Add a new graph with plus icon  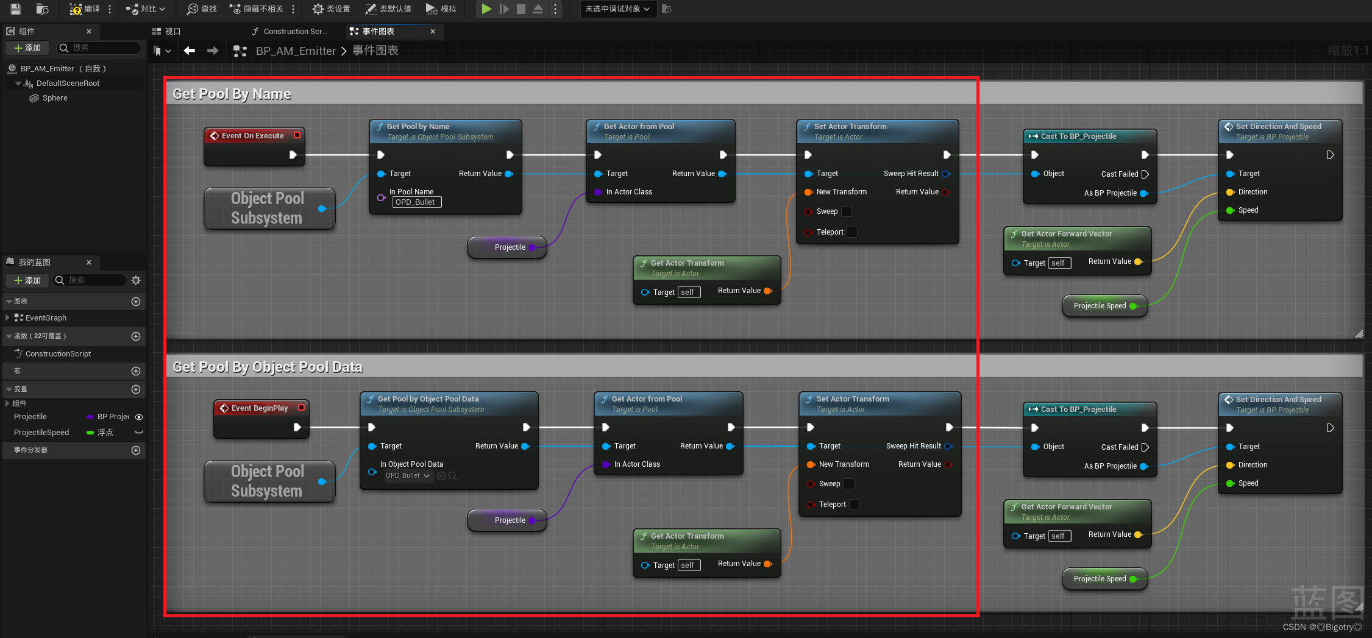(136, 302)
